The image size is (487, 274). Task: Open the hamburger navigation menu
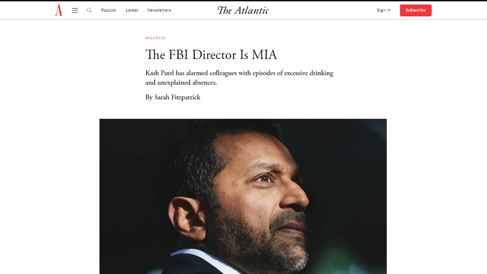click(75, 10)
